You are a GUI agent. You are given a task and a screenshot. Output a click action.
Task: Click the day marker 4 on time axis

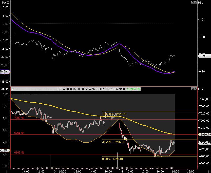click(122, 171)
